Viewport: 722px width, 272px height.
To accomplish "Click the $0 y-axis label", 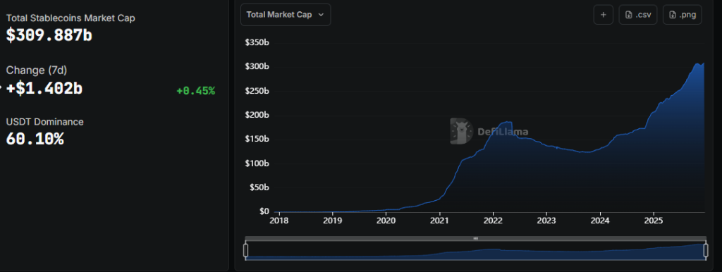I will 264,211.
